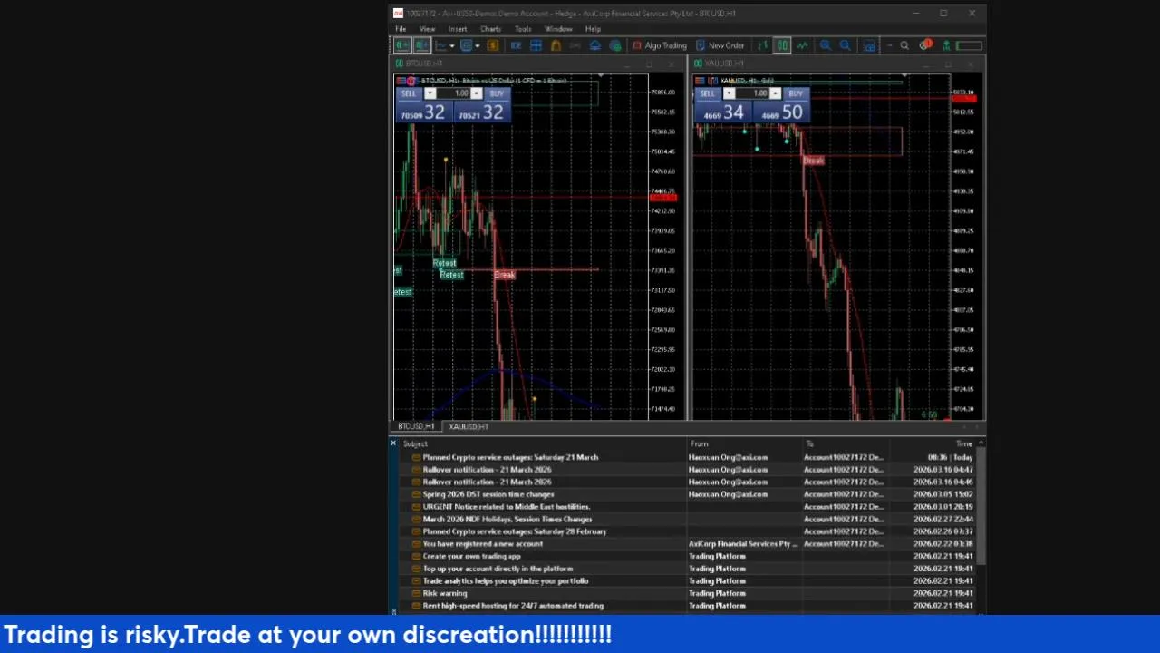The image size is (1160, 653).
Task: Switch to the BTCUSD,H1 bottom chart tab
Action: coord(416,426)
